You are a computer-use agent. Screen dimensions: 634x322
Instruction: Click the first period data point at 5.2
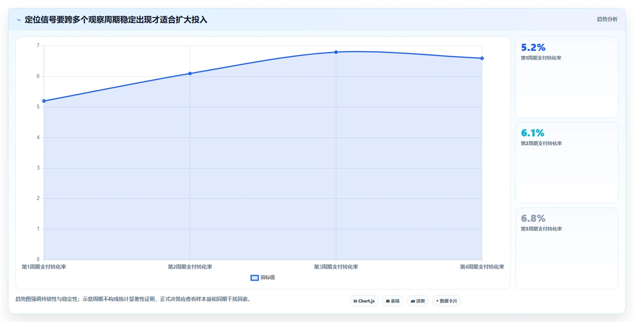[x=44, y=101]
